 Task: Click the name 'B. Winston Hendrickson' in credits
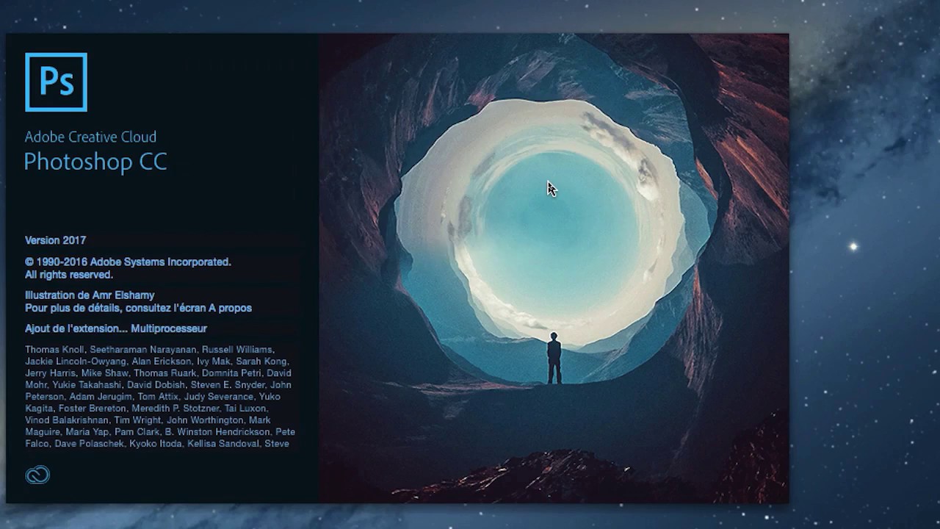pos(217,432)
